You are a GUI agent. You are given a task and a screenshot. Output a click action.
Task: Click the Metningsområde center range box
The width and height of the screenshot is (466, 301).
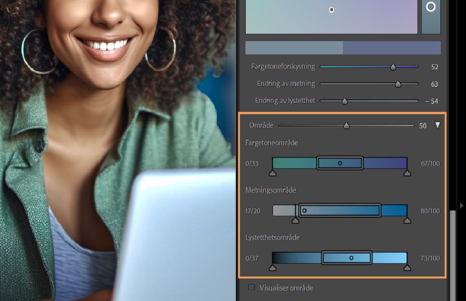pos(340,211)
